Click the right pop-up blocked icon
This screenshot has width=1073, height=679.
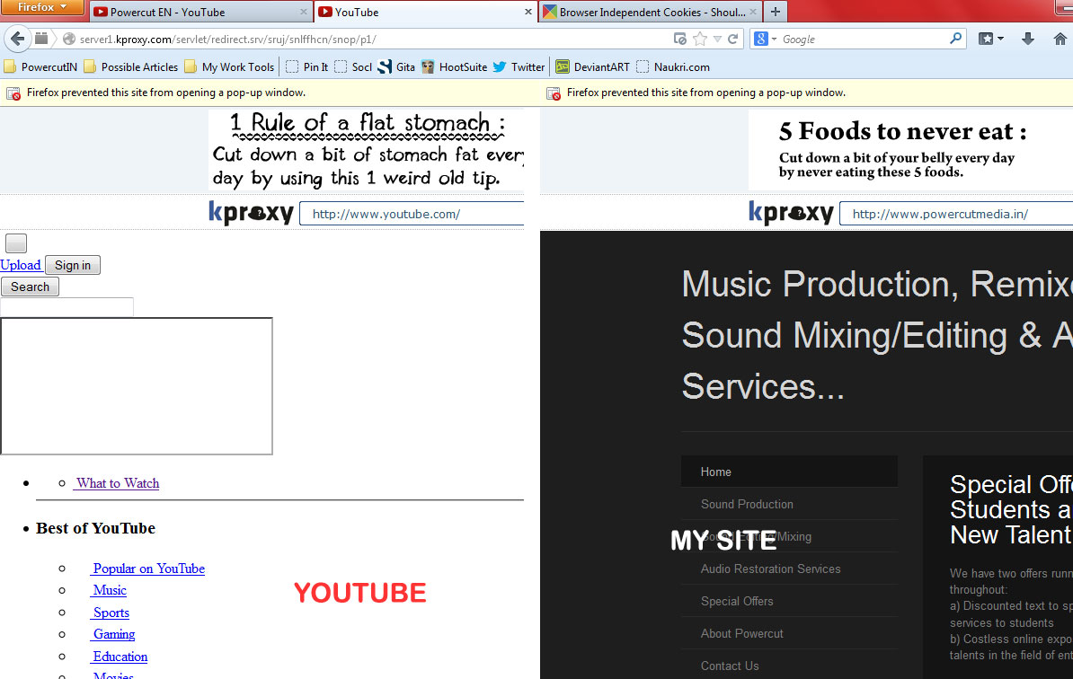point(554,93)
